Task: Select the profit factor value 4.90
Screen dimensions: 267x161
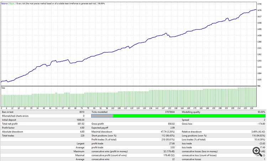Action: pyautogui.click(x=82, y=128)
